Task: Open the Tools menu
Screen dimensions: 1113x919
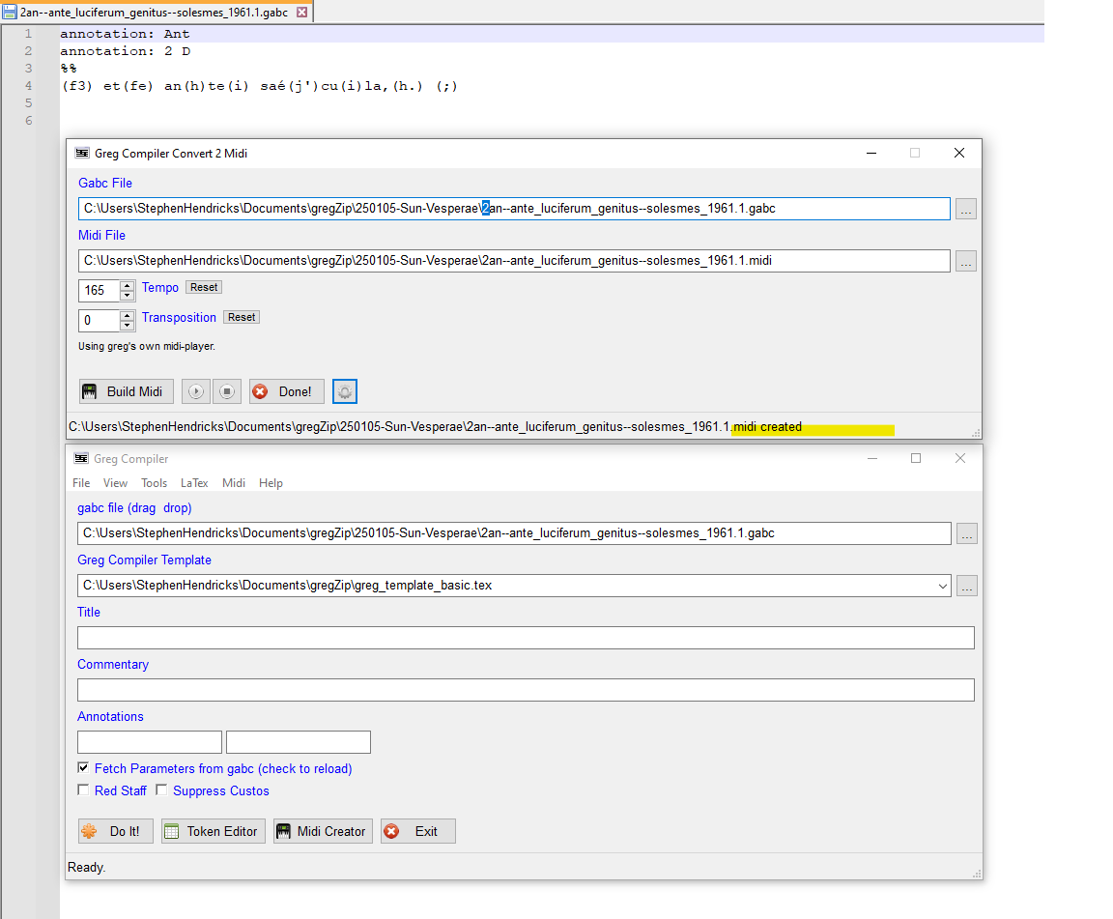Action: pyautogui.click(x=154, y=483)
